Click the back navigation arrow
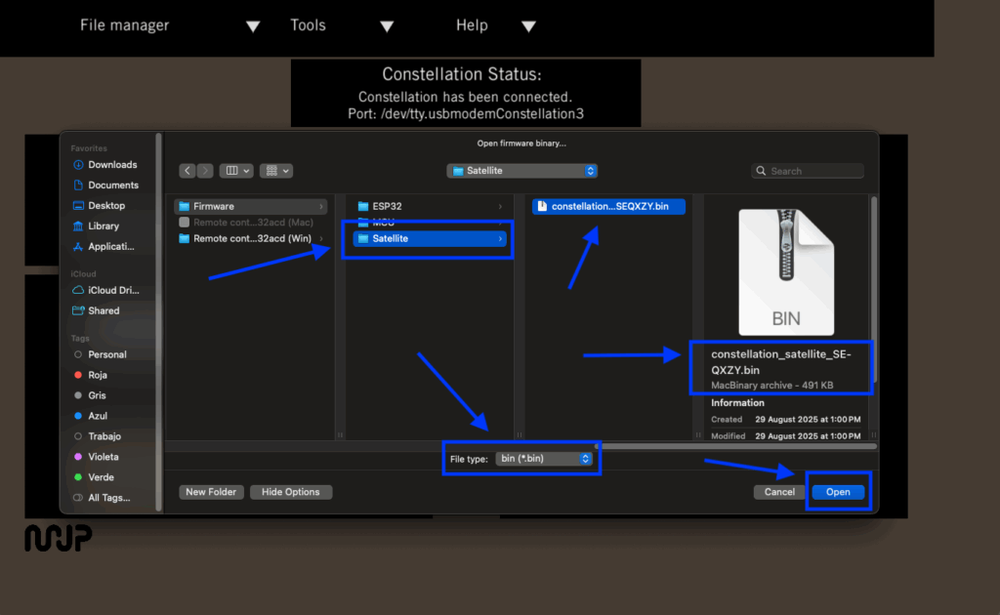This screenshot has height=615, width=1000. click(187, 171)
